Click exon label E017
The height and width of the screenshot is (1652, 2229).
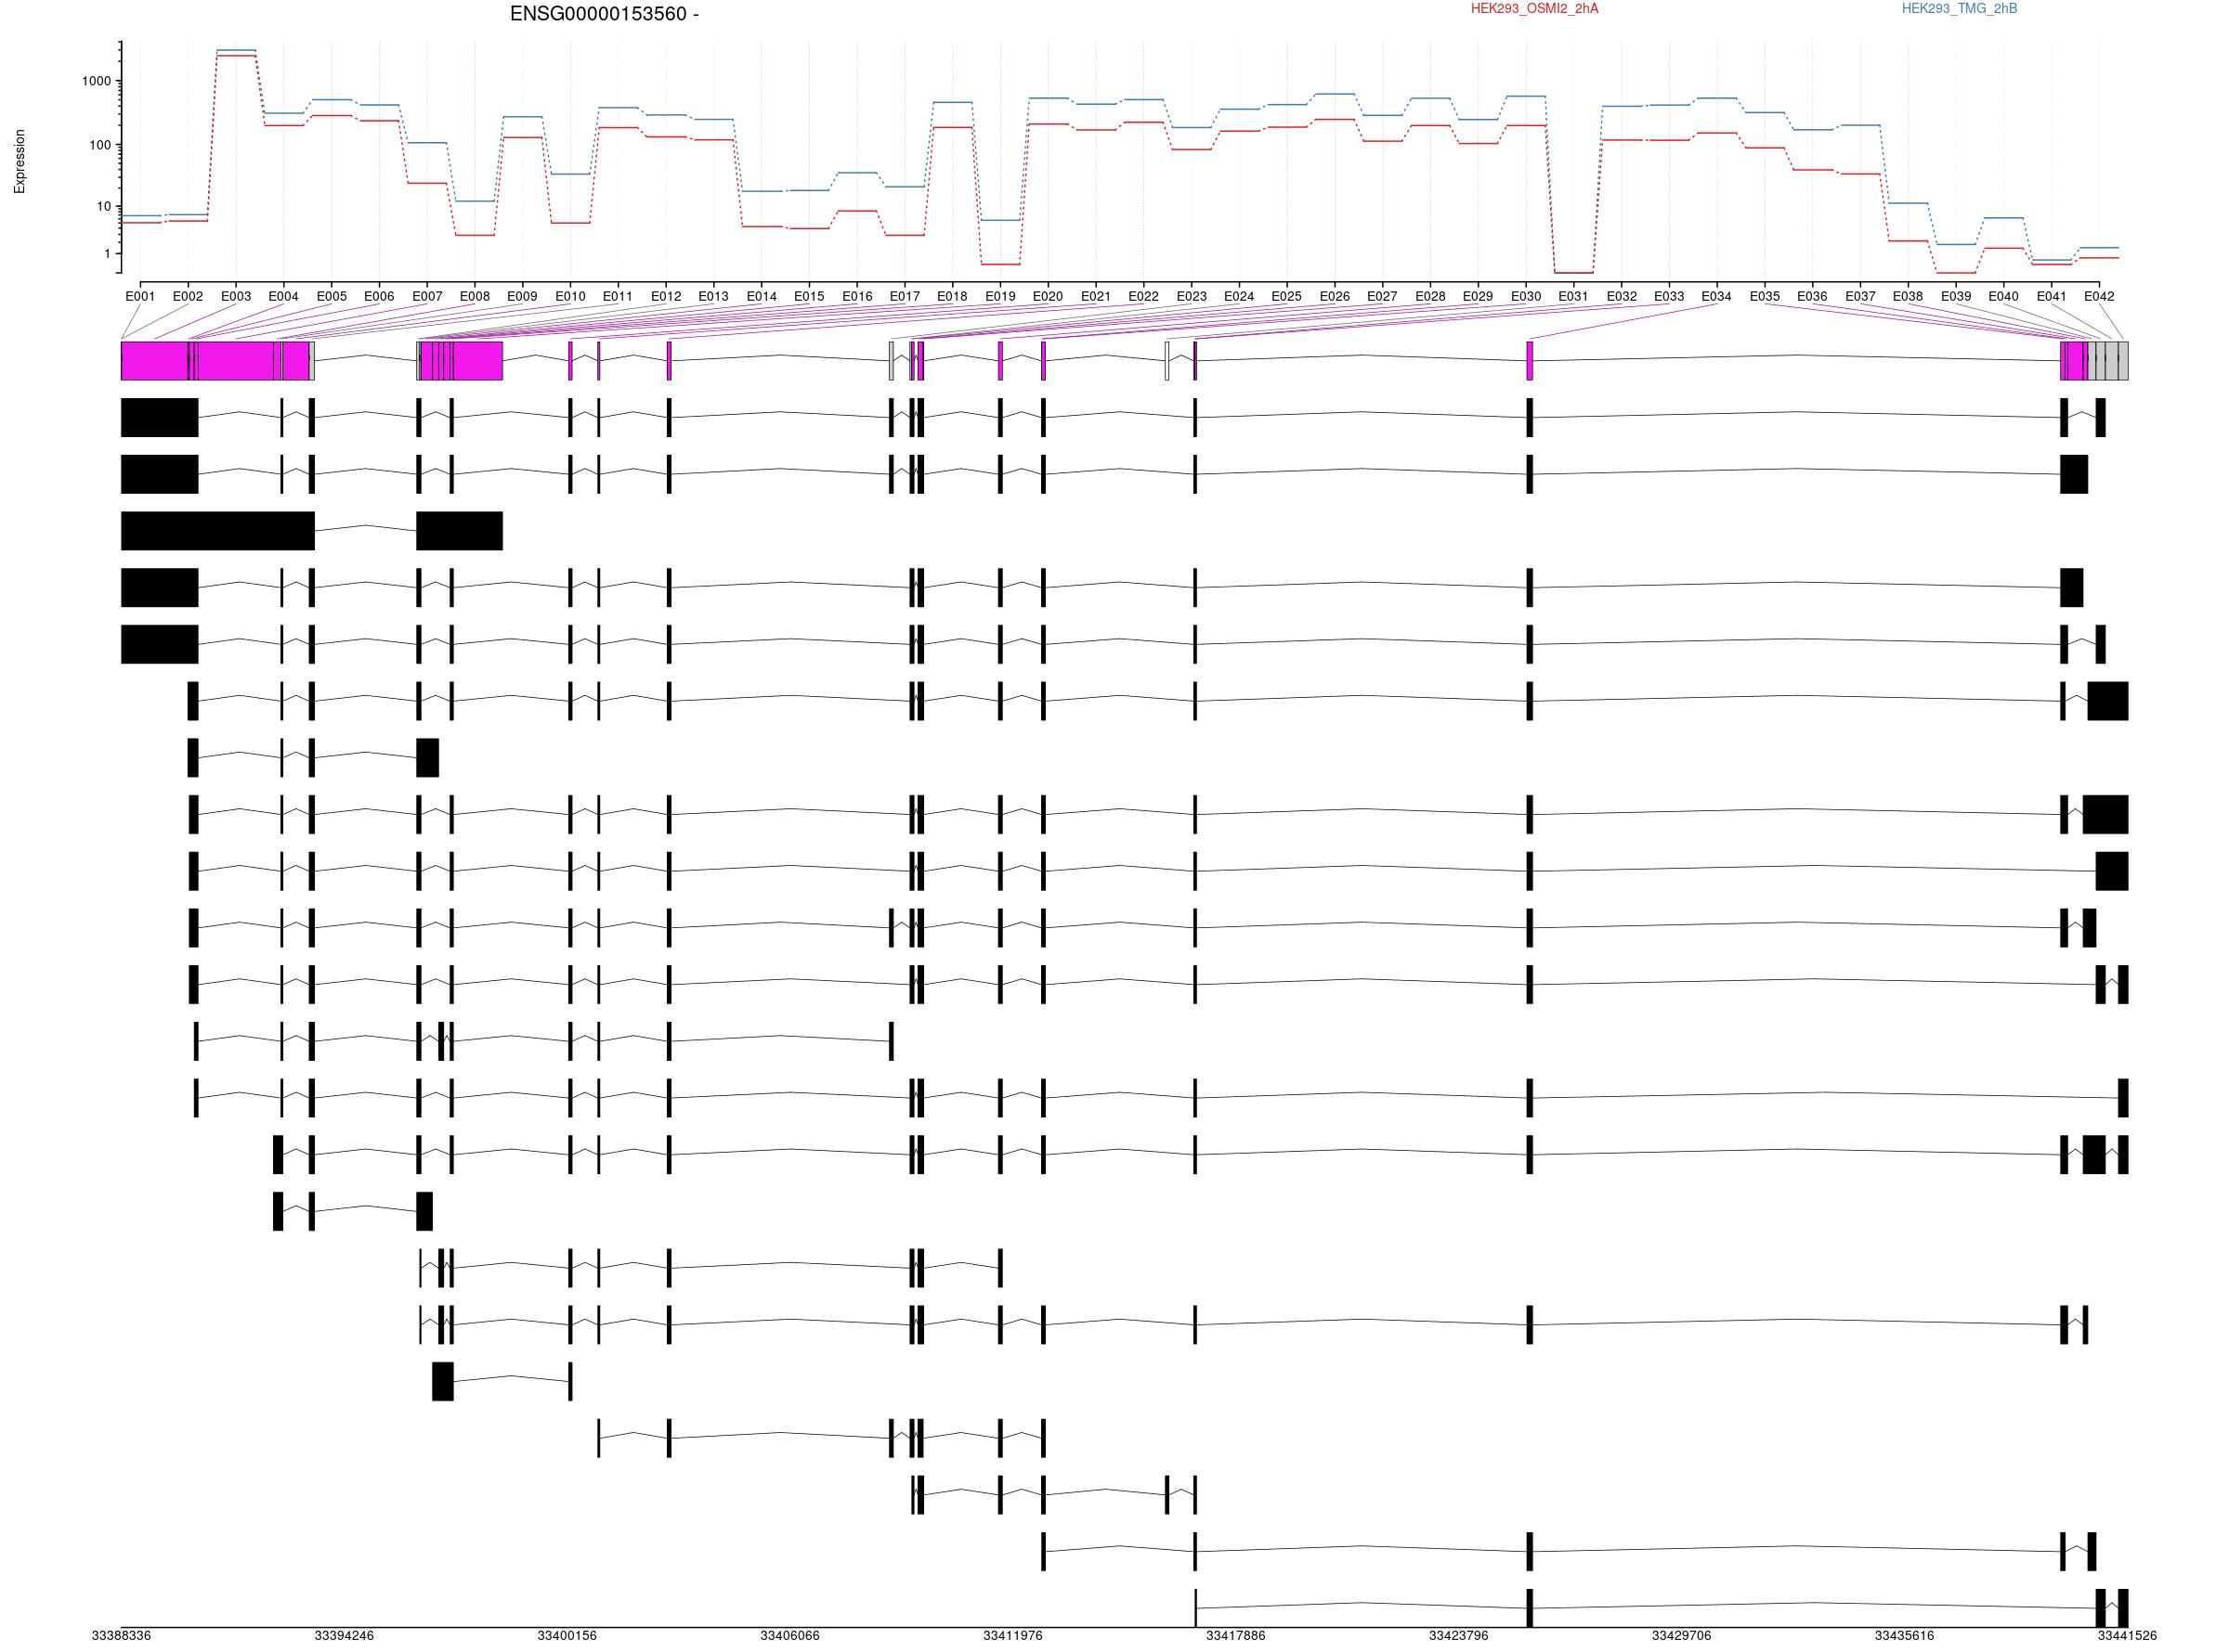(905, 296)
